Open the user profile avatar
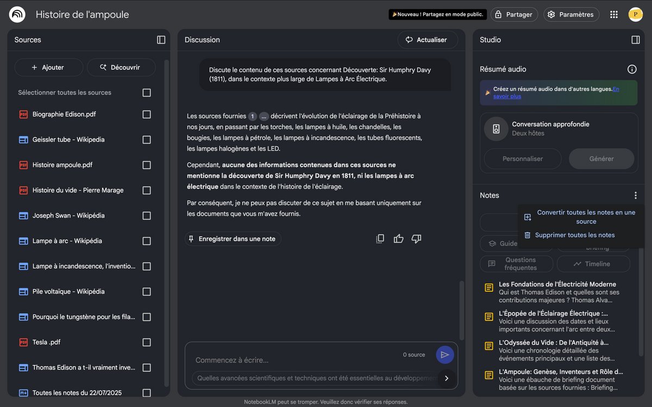Image resolution: width=652 pixels, height=407 pixels. coord(636,15)
